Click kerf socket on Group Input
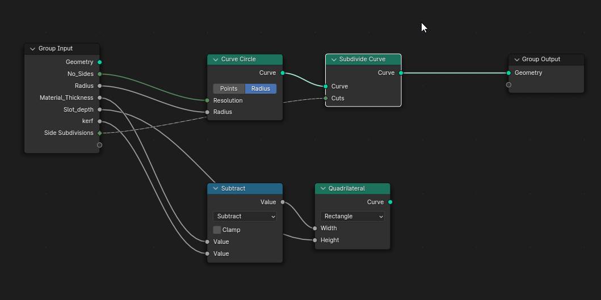601x300 pixels. click(x=100, y=121)
